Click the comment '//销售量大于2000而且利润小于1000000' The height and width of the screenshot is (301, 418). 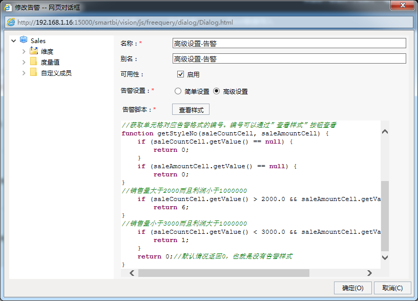[184, 191]
